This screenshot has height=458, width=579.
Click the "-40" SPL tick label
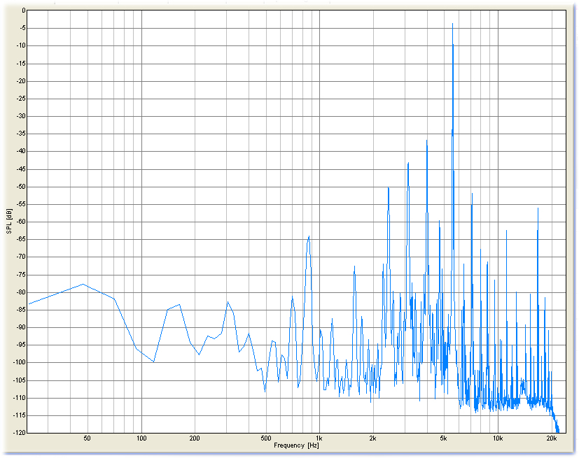coord(20,151)
